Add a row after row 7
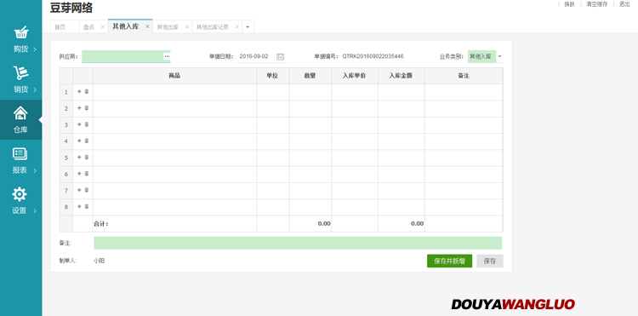This screenshot has width=638, height=316. click(79, 190)
